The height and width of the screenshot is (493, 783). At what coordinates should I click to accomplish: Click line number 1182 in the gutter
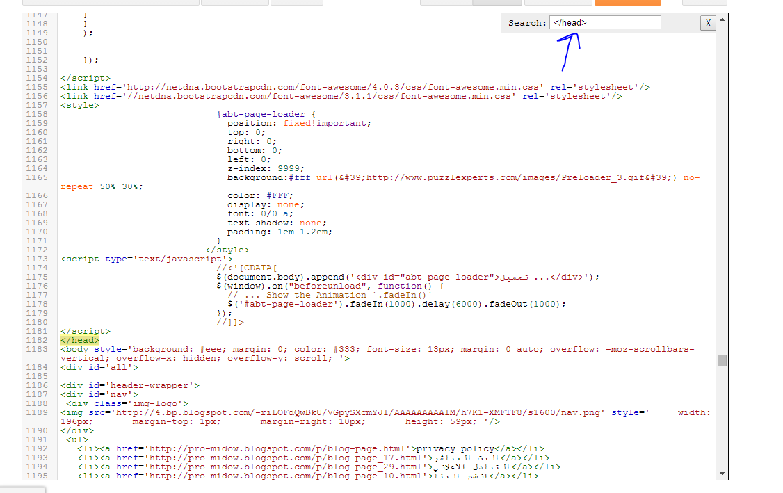pyautogui.click(x=37, y=340)
